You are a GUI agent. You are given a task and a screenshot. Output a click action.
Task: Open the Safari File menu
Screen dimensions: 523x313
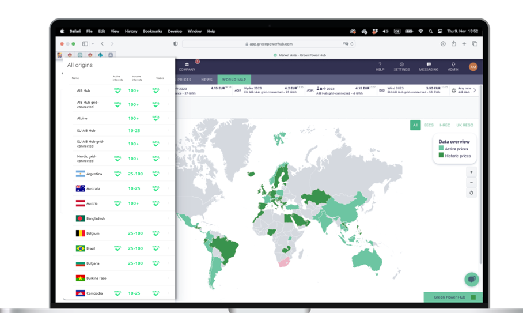click(89, 31)
